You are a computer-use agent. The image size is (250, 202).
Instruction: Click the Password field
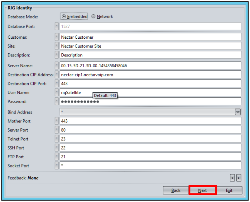(150, 101)
